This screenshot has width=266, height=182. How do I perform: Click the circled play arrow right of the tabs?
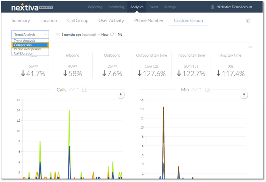[247, 20]
